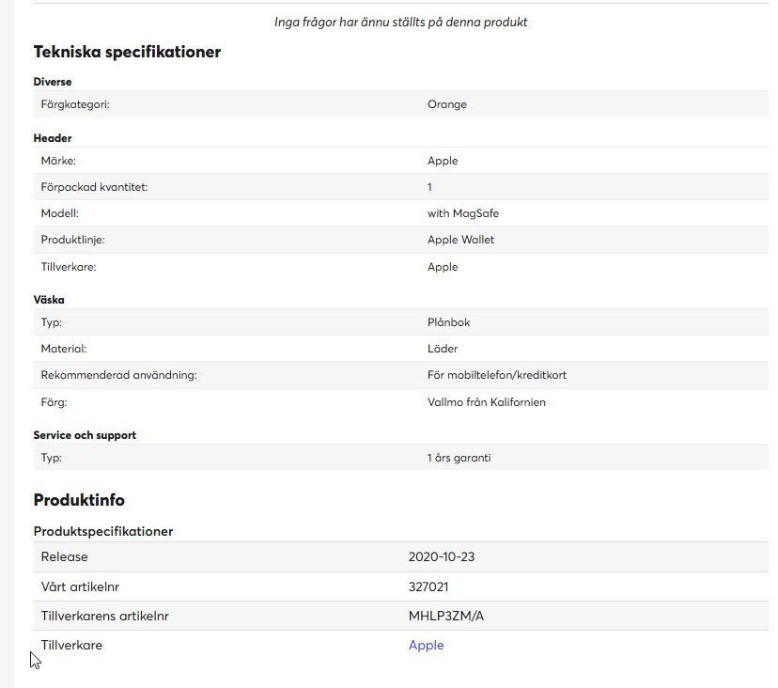
Task: Click the Service och support section title
Action: pyautogui.click(x=85, y=435)
